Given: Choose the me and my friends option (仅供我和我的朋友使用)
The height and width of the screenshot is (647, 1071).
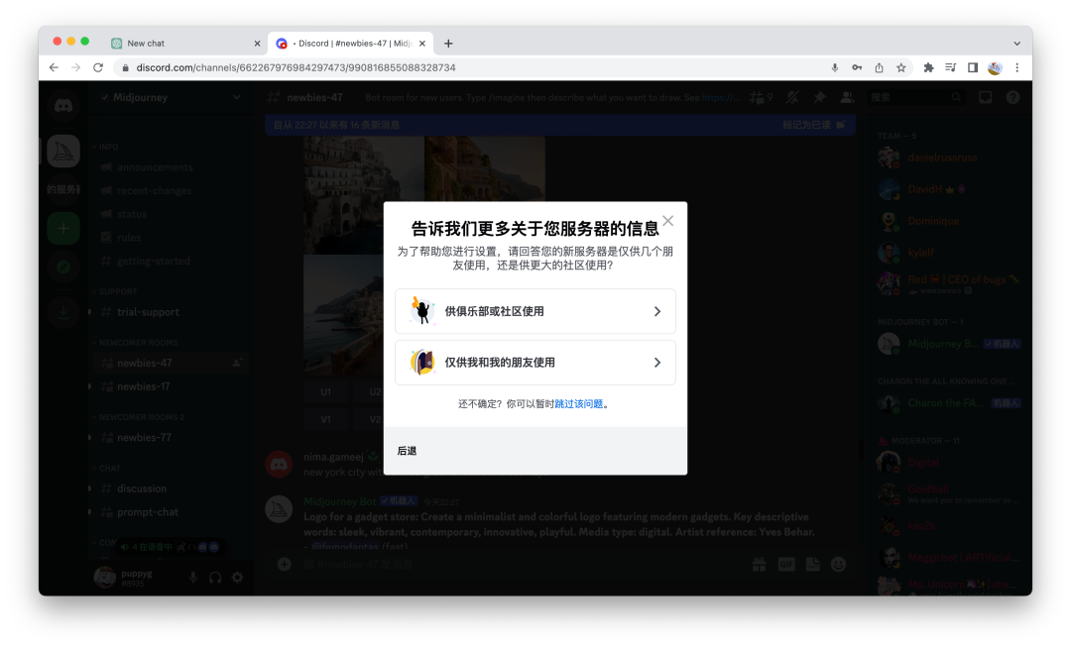Looking at the screenshot, I should [x=535, y=363].
